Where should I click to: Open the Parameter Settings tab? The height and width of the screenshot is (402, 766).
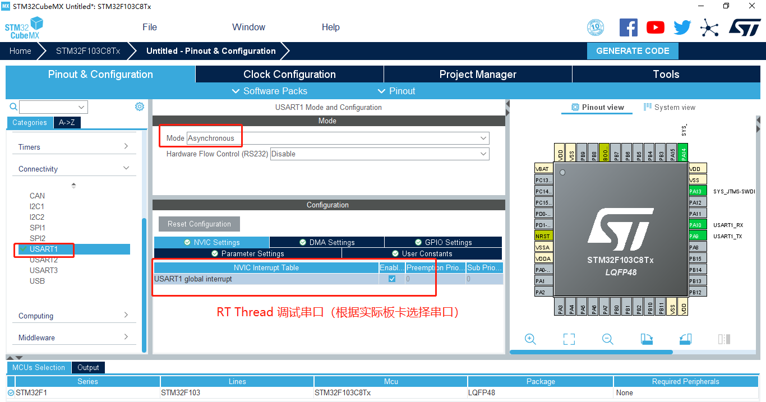pos(248,253)
